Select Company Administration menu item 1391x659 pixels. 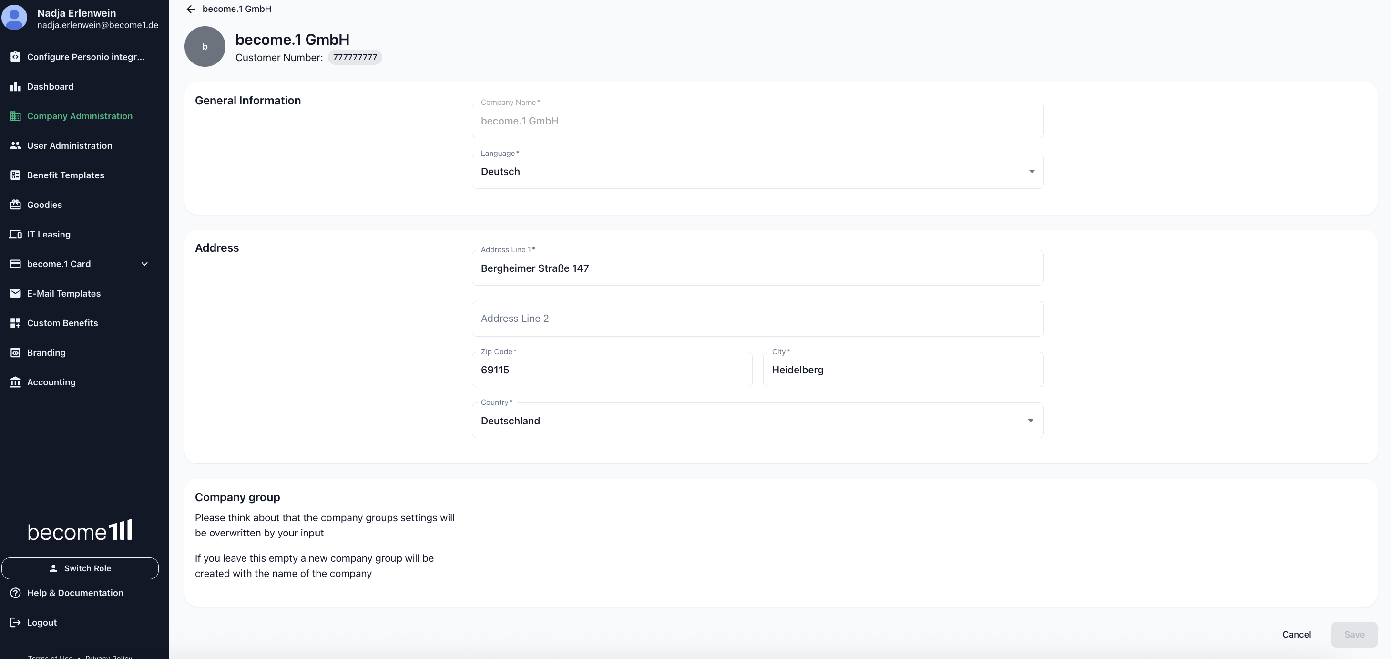click(80, 116)
